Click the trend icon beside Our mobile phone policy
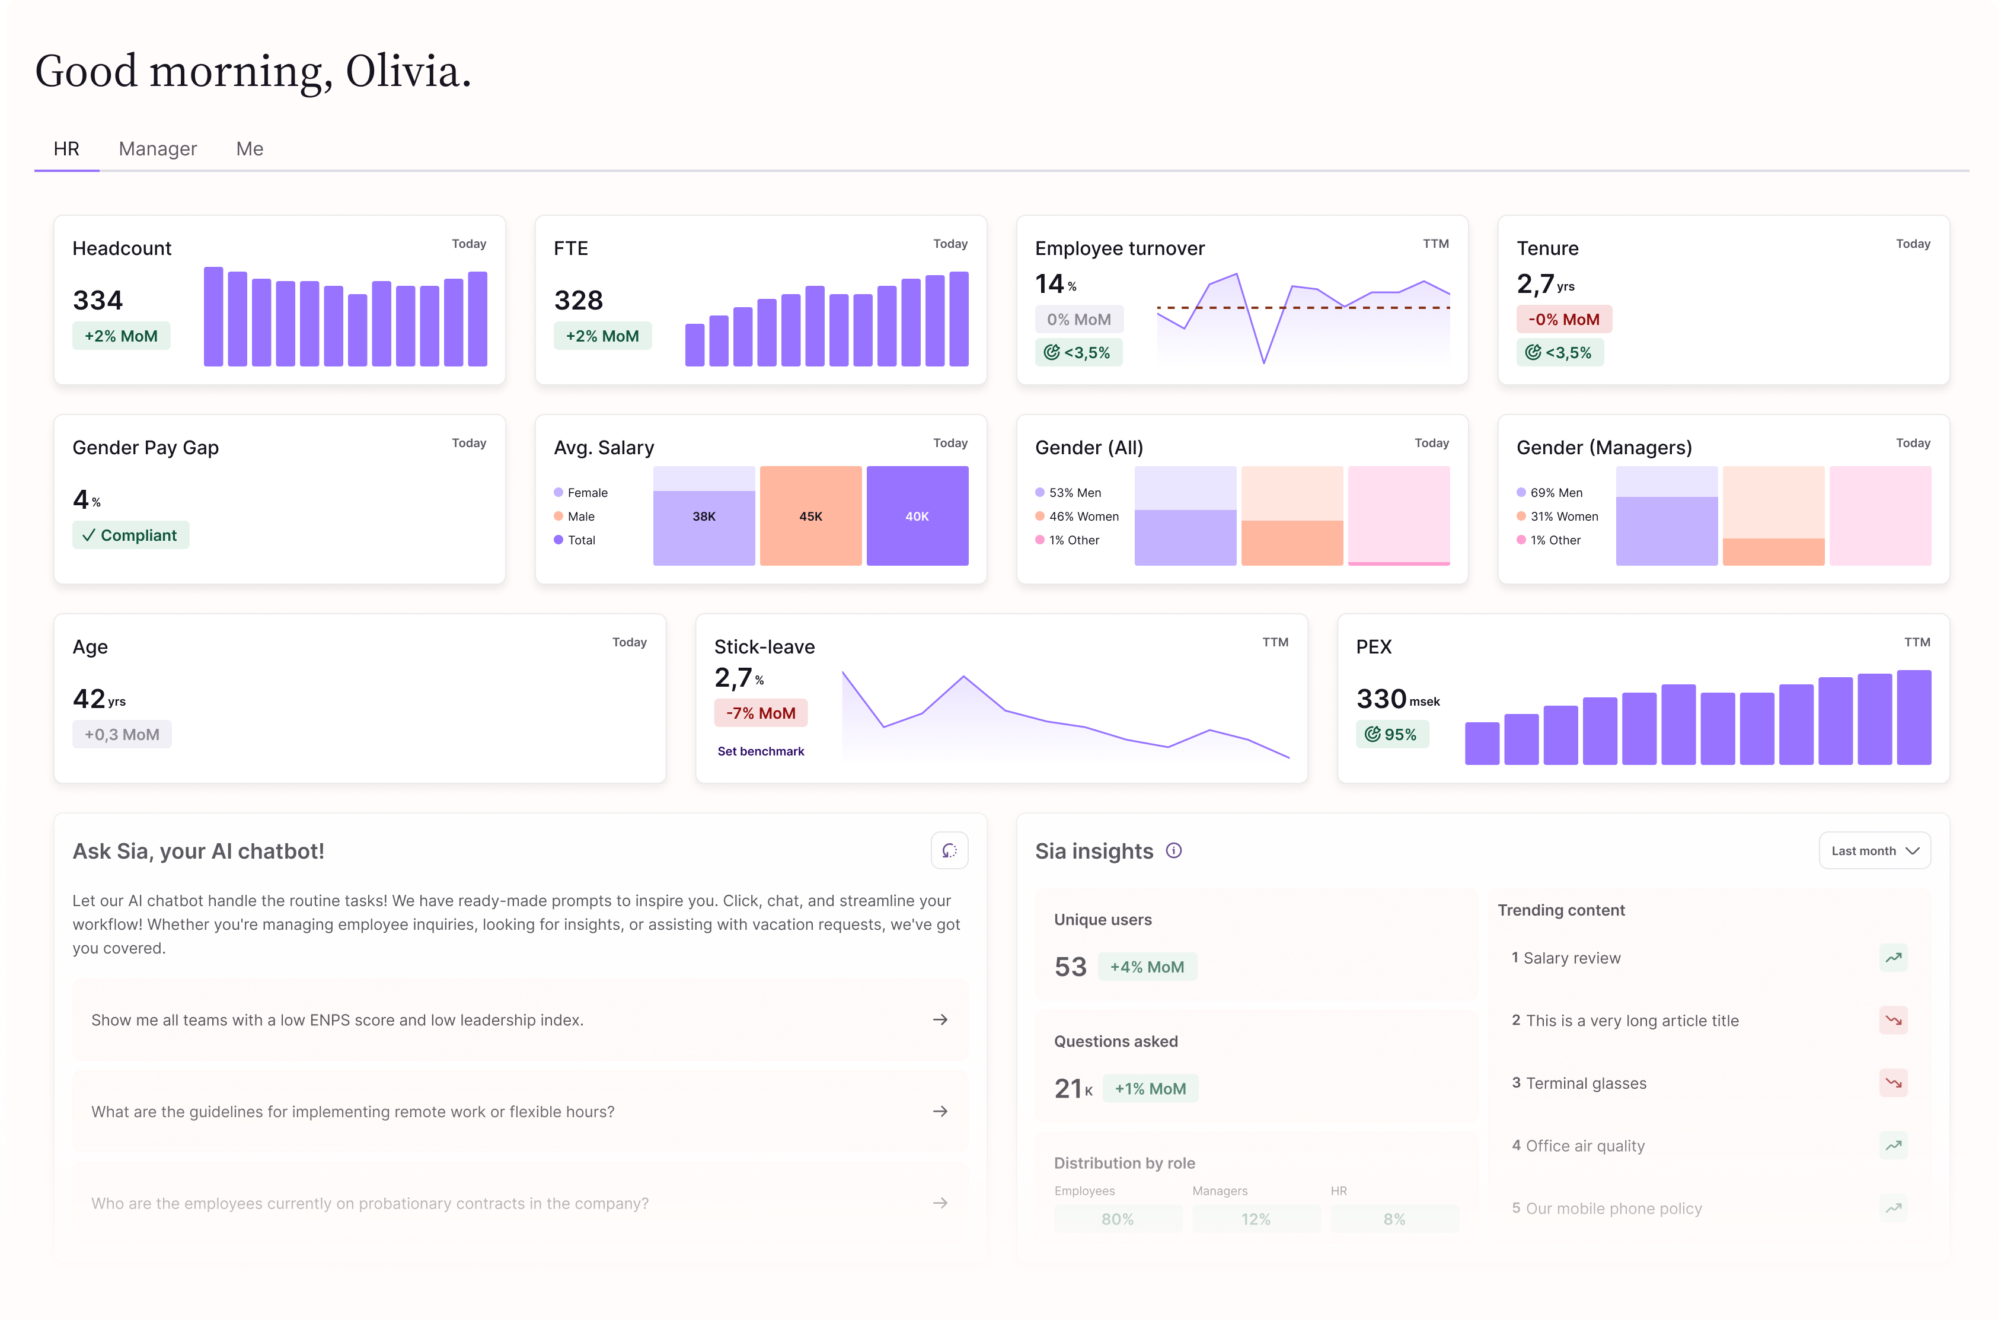1998x1320 pixels. click(1894, 1208)
